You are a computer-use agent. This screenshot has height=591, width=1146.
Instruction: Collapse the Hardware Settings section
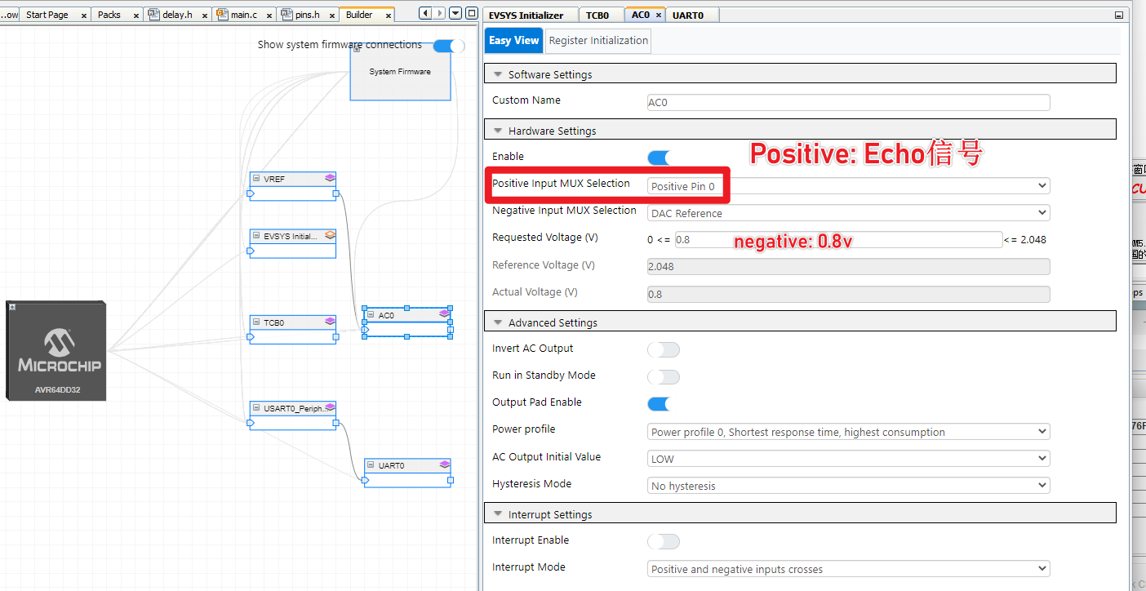click(498, 131)
